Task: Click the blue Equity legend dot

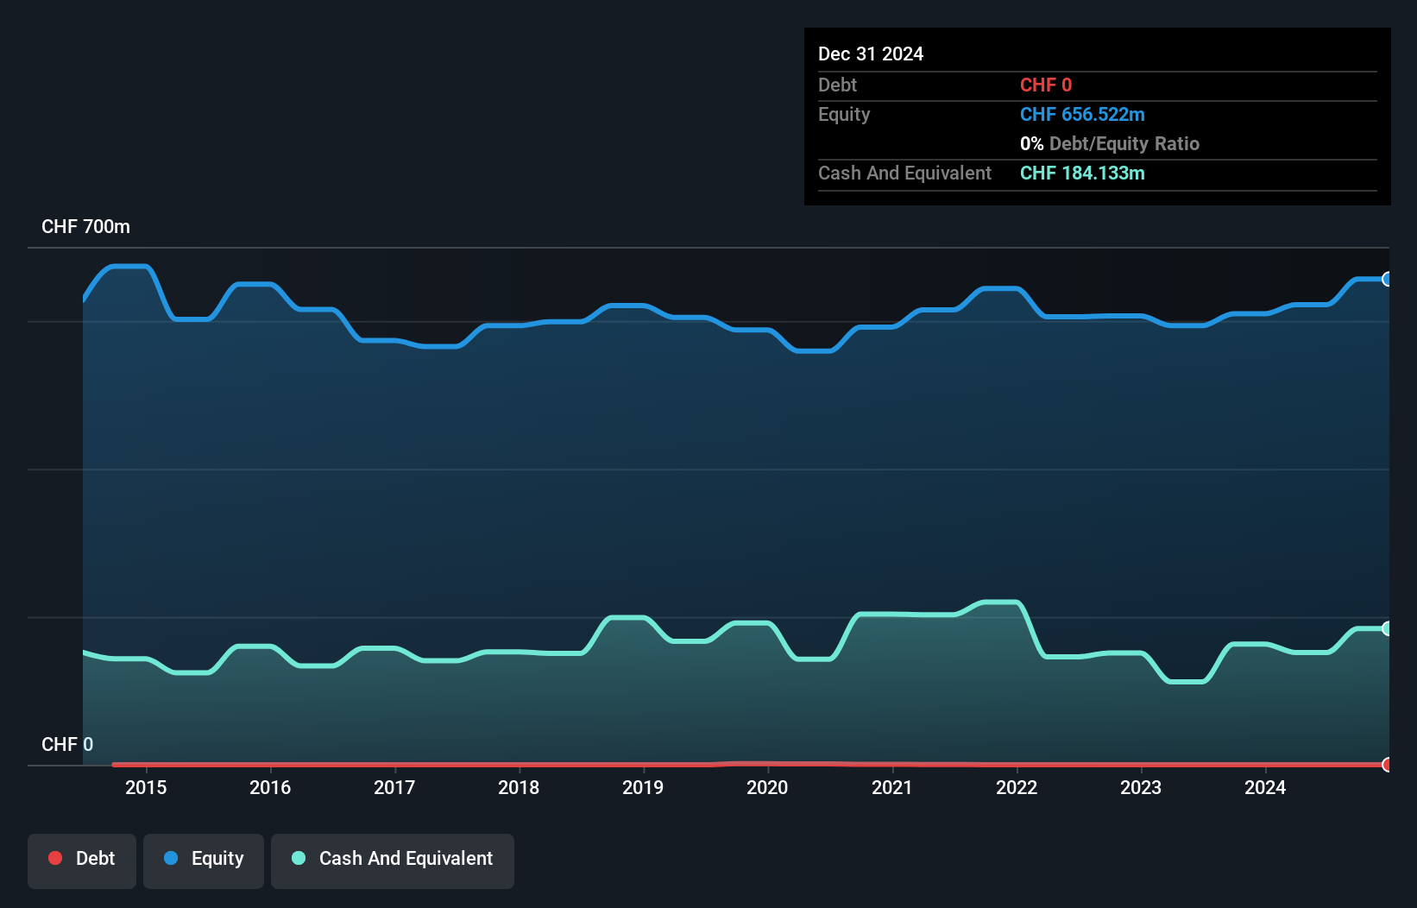Action: tap(171, 858)
